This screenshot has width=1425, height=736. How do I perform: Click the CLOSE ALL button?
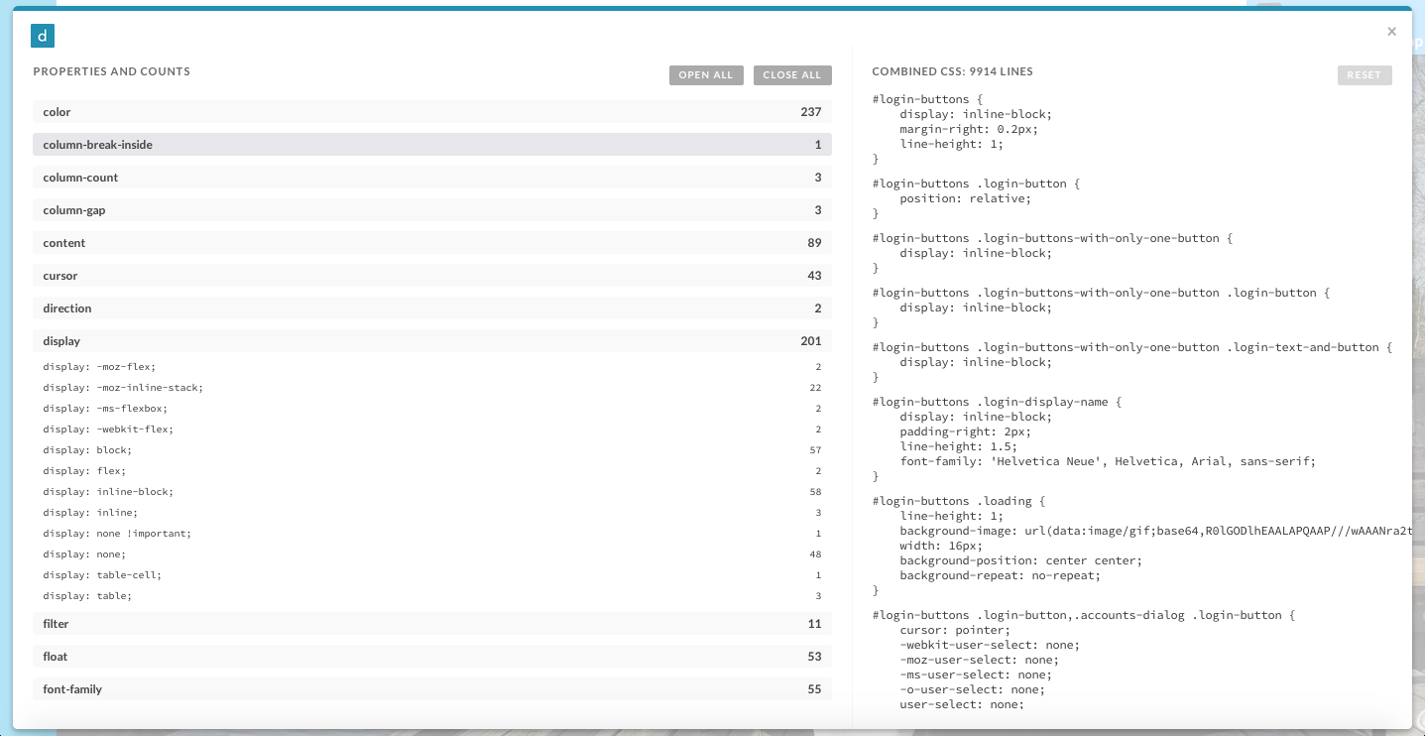(792, 75)
